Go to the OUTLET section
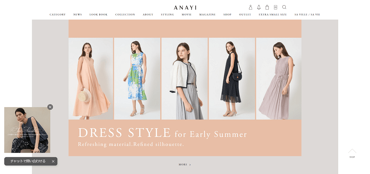Screen dimensions: 370x174 pyautogui.click(x=245, y=15)
